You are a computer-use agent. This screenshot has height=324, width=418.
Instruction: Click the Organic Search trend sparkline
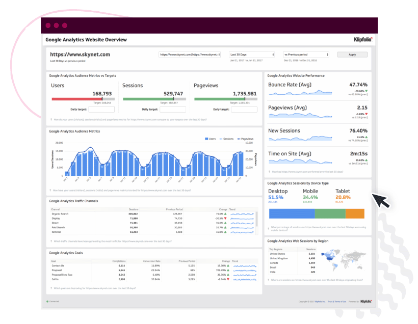click(x=242, y=214)
